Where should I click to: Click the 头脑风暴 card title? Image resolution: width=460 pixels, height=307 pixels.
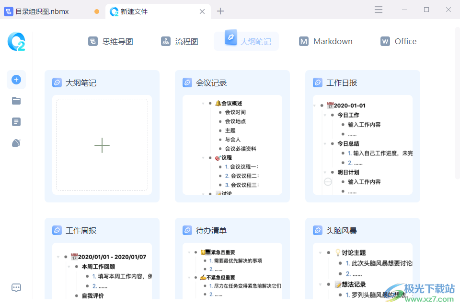coord(342,231)
